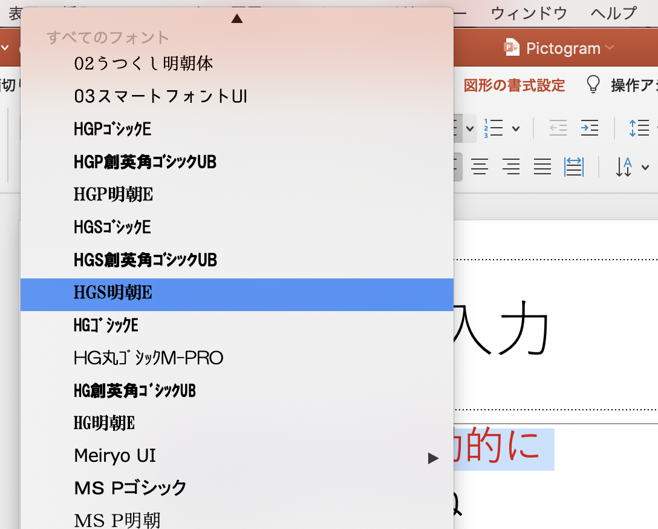Choose HGSゴシックE font
The height and width of the screenshot is (529, 658).
click(x=237, y=227)
